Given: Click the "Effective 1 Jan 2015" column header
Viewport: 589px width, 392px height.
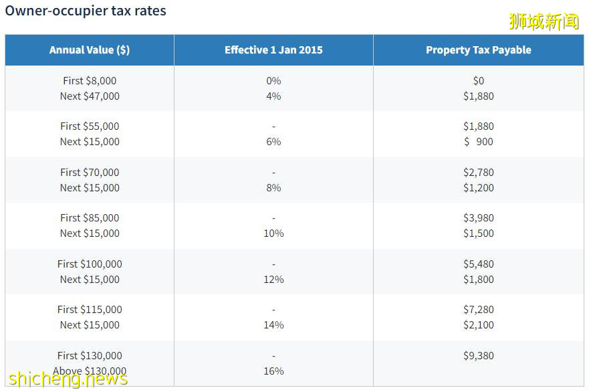Looking at the screenshot, I should pos(273,50).
